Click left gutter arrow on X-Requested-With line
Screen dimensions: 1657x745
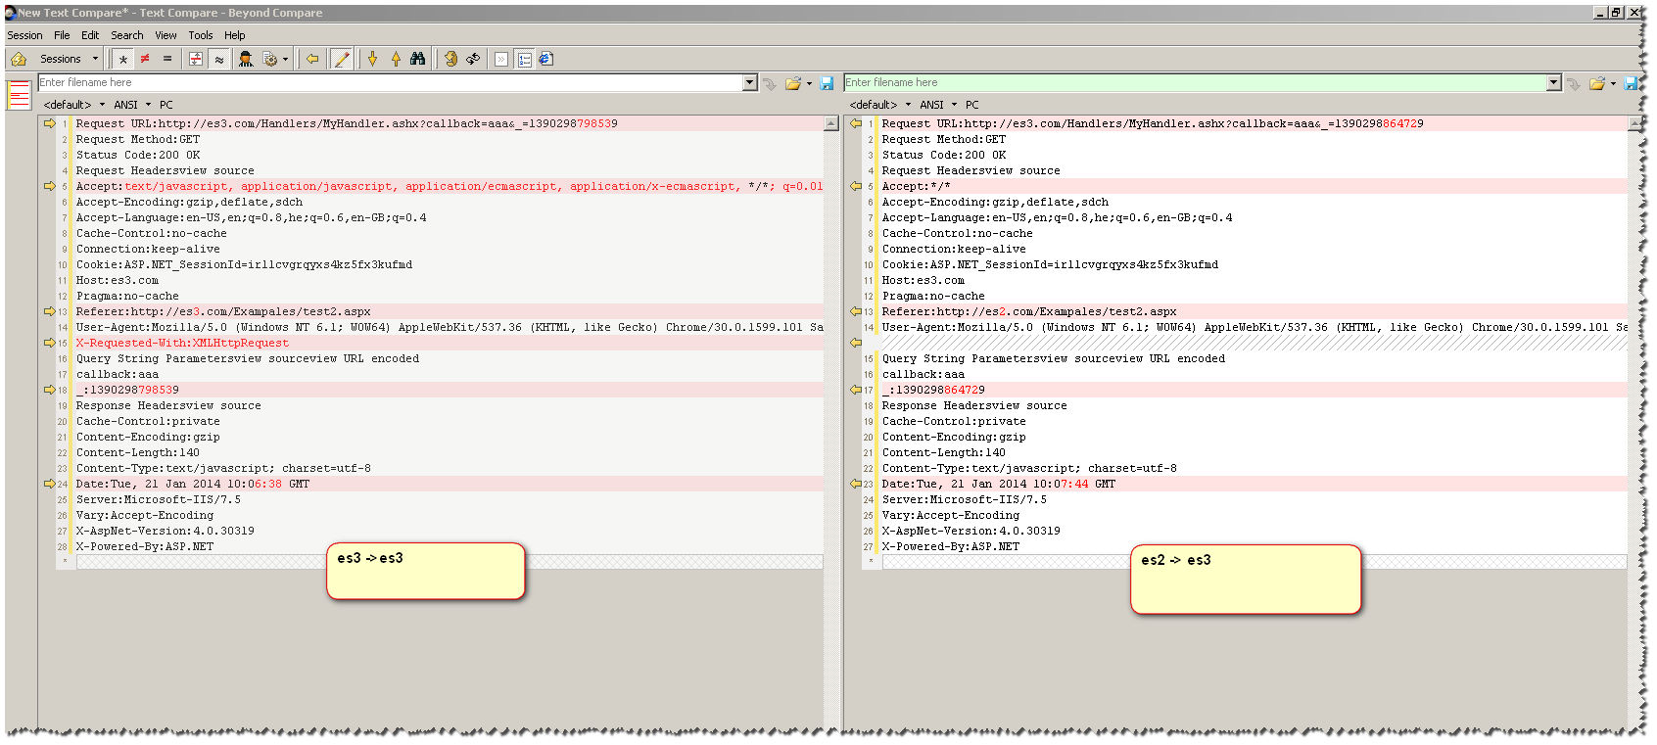point(50,343)
